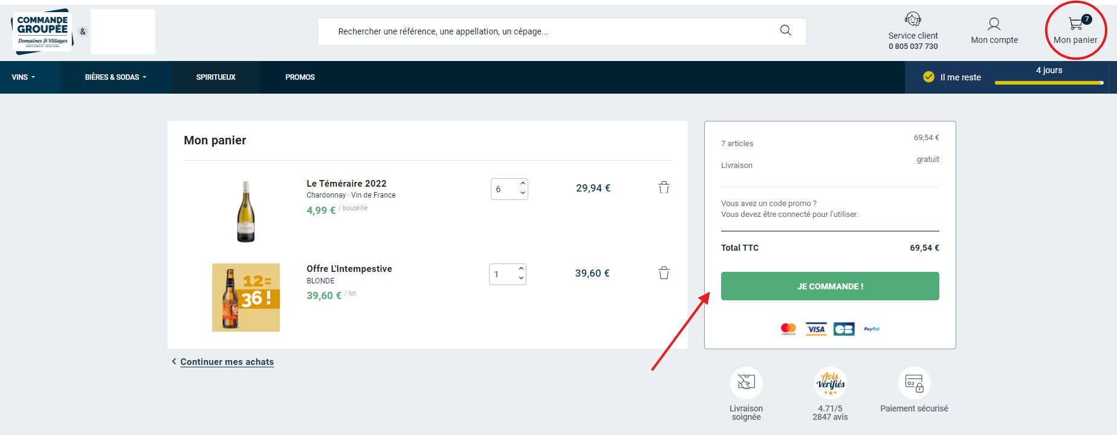Click the search magnifier icon
The width and height of the screenshot is (1117, 435).
pyautogui.click(x=785, y=30)
